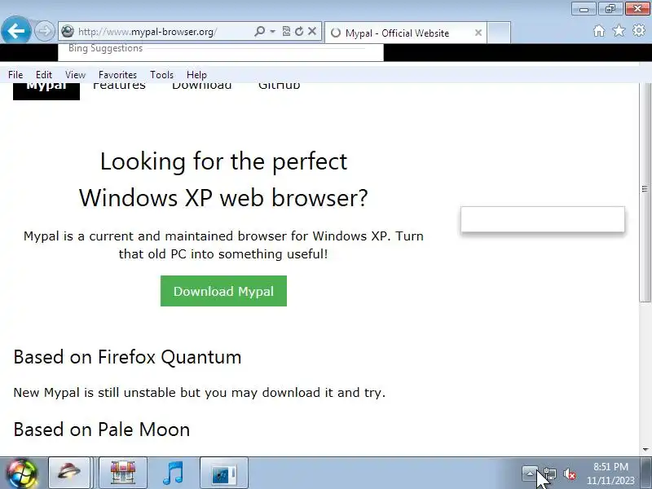Open the address bar autocomplete dropdown arrow
The width and height of the screenshot is (652, 489).
click(x=272, y=31)
